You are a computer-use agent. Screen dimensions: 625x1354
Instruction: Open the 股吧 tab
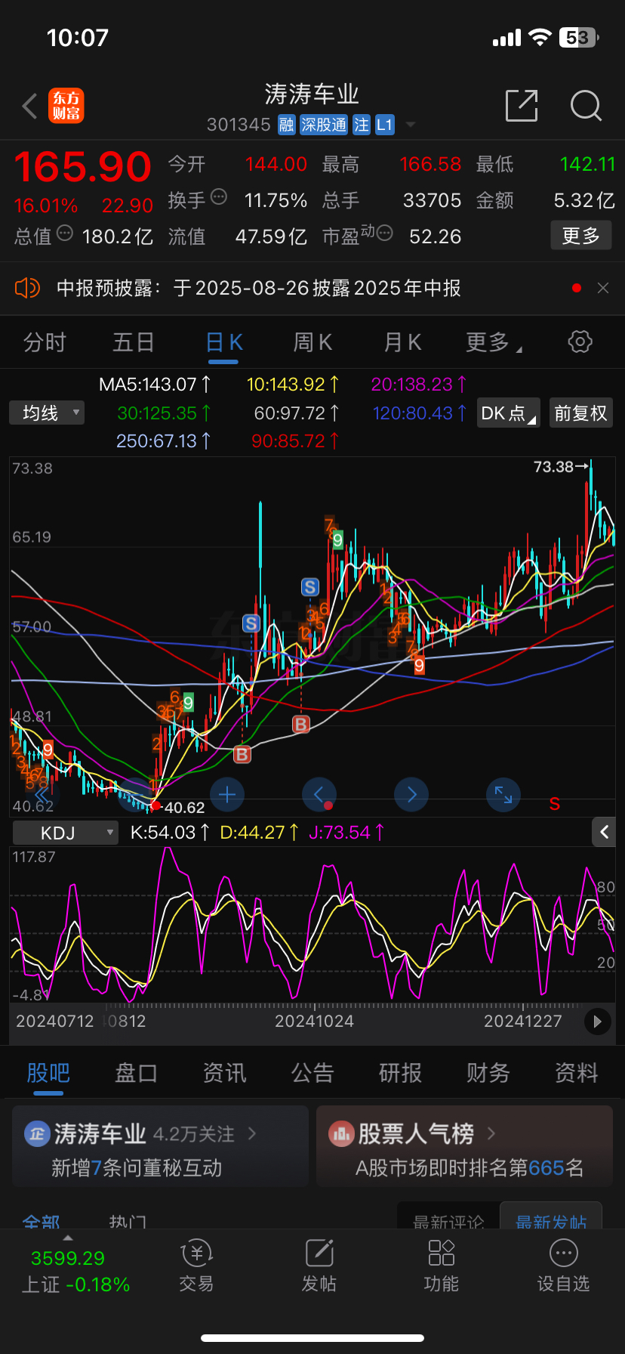(48, 1073)
